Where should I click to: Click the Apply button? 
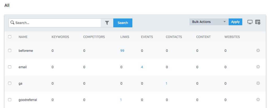point(235,22)
